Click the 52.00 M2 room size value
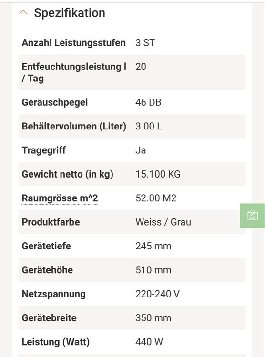The height and width of the screenshot is (357, 265). click(x=156, y=198)
